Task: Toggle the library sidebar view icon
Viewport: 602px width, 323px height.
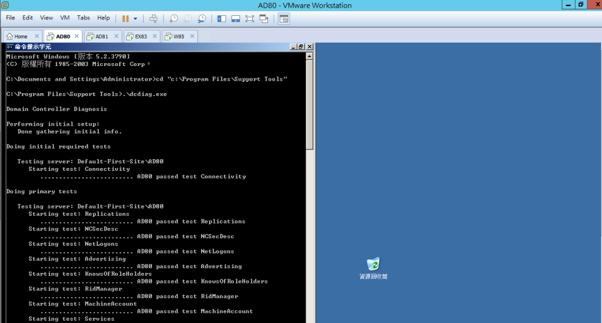Action: tap(222, 18)
